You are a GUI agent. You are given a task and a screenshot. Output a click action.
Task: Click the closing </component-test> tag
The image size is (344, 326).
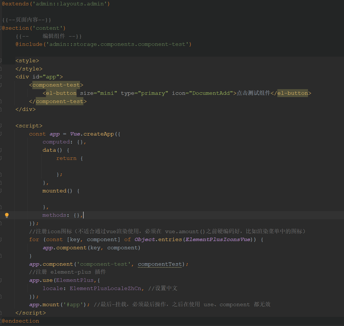coord(58,102)
